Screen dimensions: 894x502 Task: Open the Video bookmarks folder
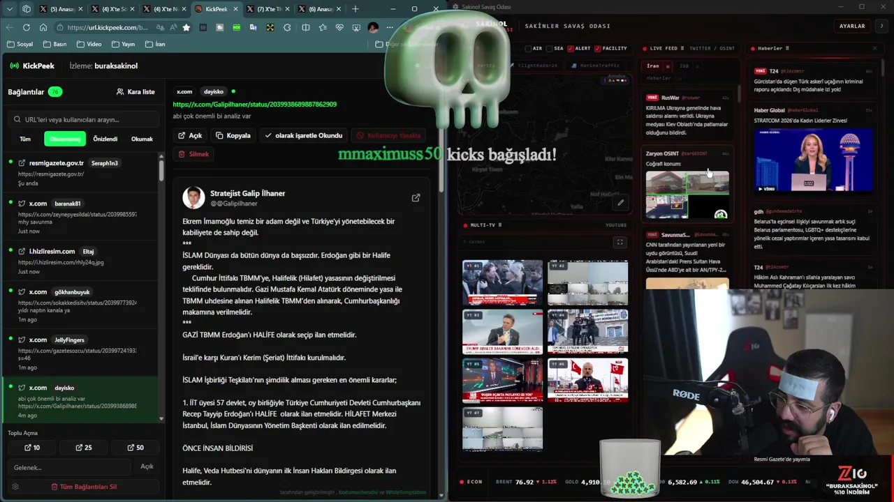88,44
